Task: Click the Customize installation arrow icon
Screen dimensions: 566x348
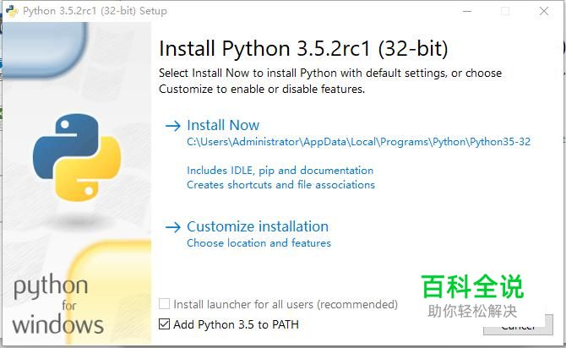Action: [173, 227]
